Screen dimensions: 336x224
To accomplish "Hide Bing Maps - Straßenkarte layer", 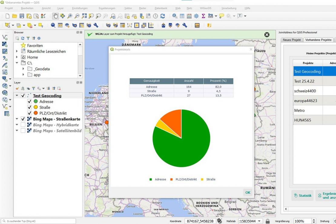I will coord(23,119).
